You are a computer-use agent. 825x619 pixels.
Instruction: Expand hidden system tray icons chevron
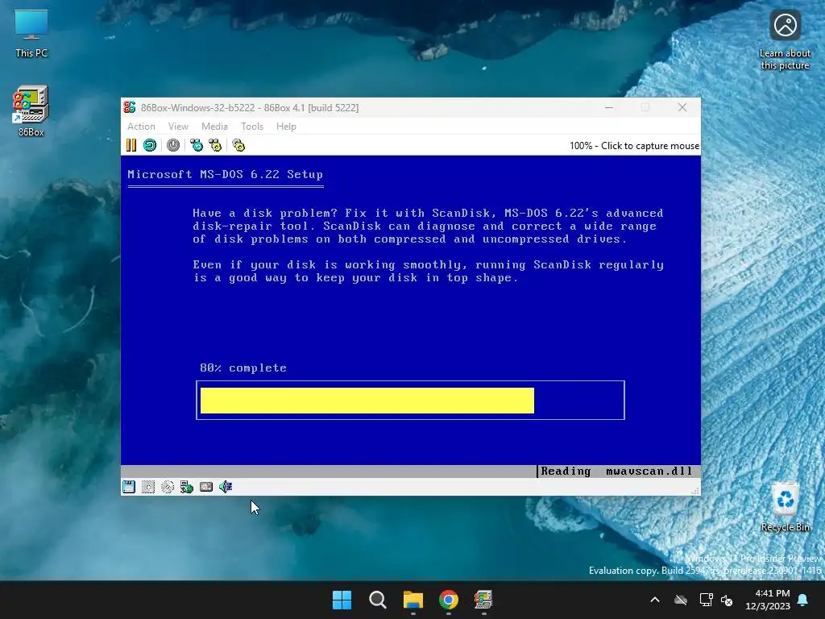655,600
